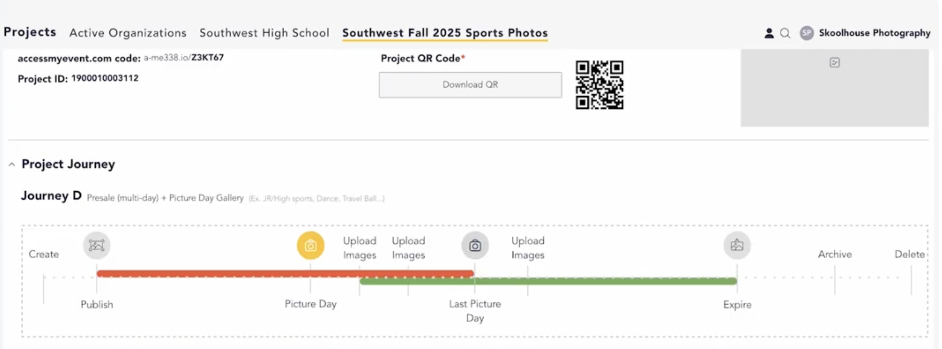942x349 pixels.
Task: Open the gallery icon near the Expire marker
Action: click(737, 245)
